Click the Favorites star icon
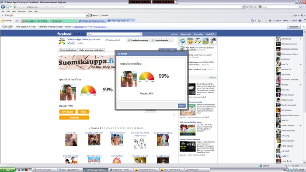Image resolution: width=306 pixels, height=172 pixels. click(x=2, y=21)
